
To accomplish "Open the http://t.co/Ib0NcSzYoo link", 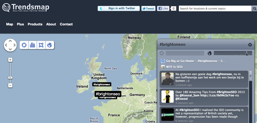I will coord(217,95).
